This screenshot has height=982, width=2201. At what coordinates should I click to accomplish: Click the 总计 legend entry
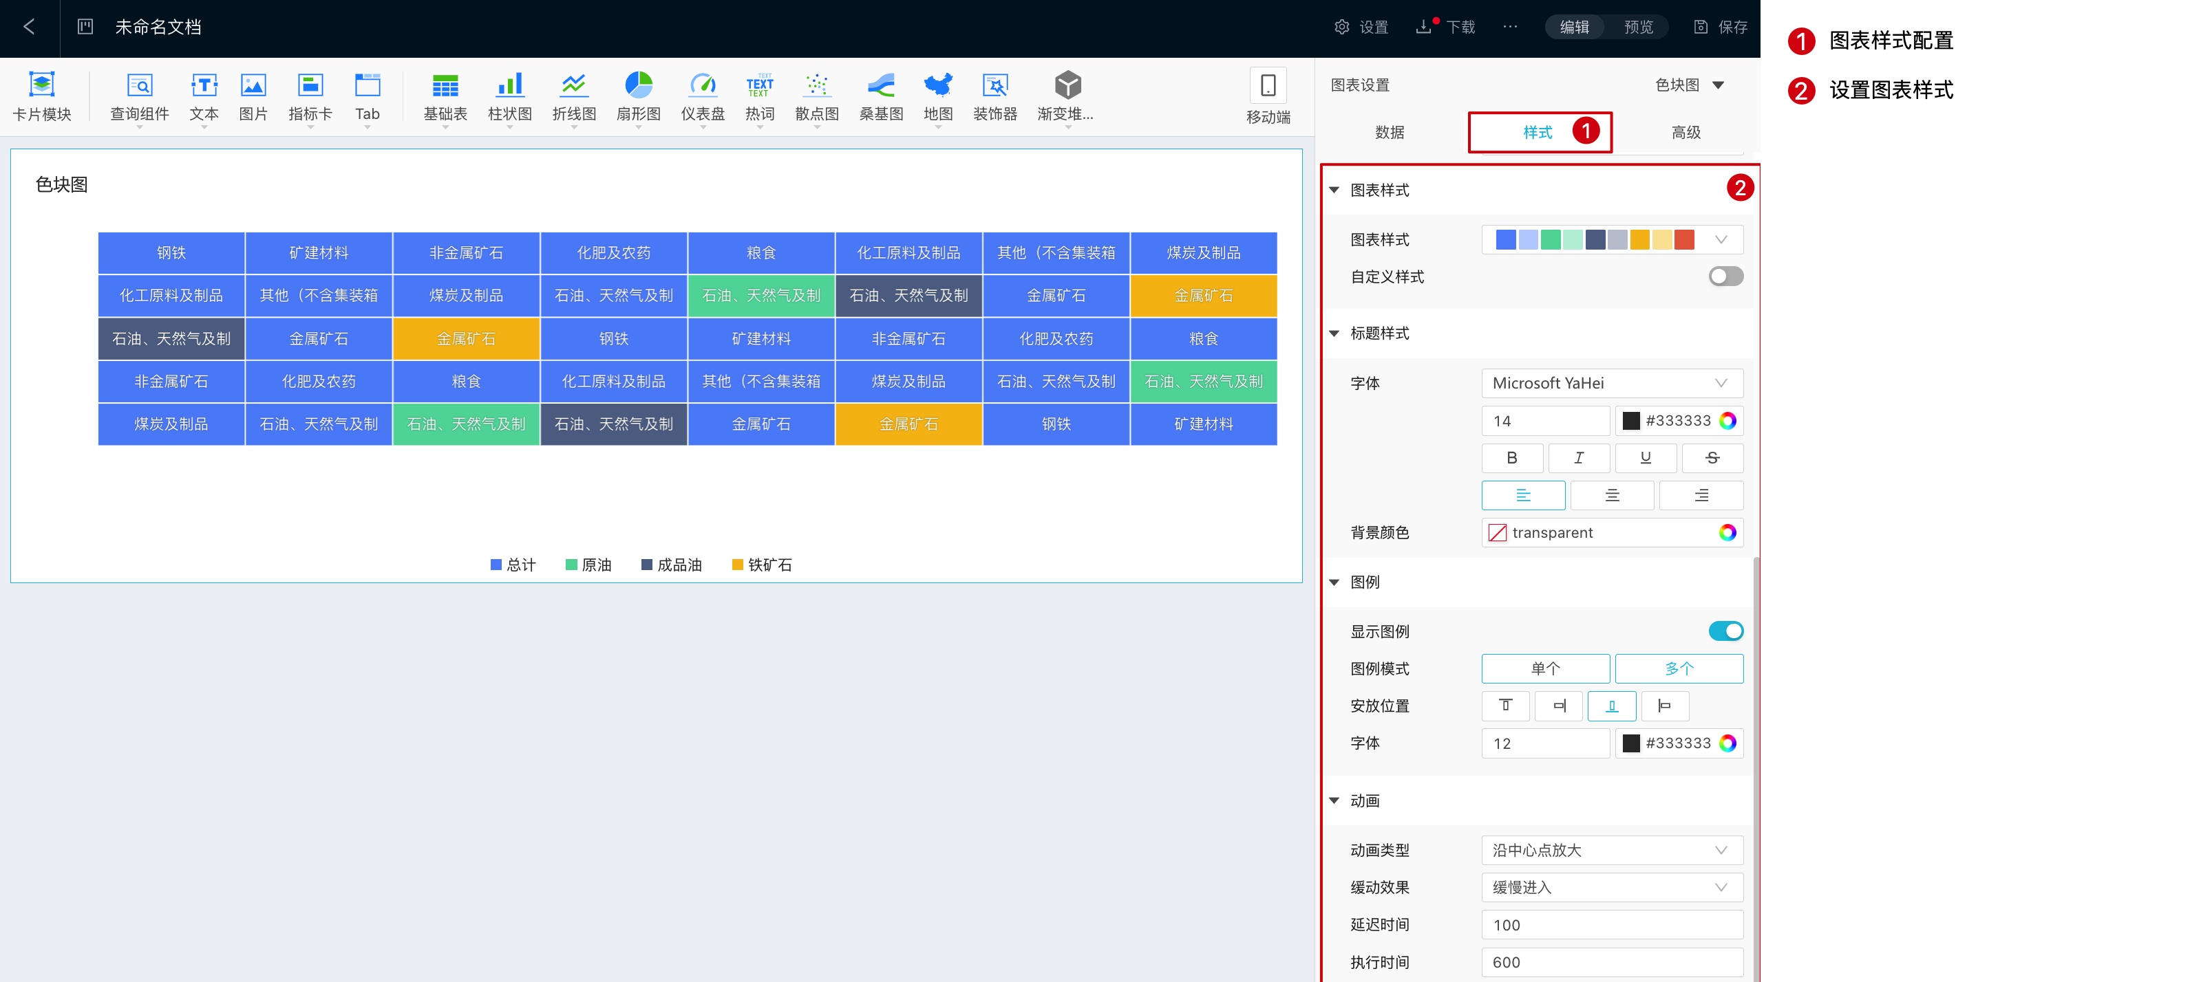[513, 565]
